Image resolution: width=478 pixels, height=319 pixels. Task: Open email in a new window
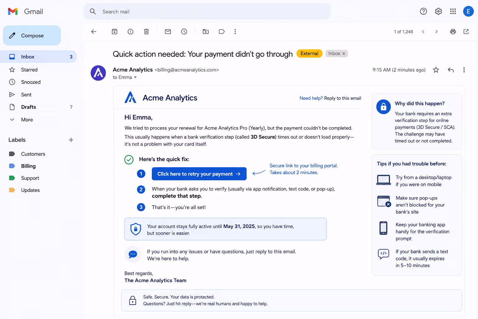[466, 32]
